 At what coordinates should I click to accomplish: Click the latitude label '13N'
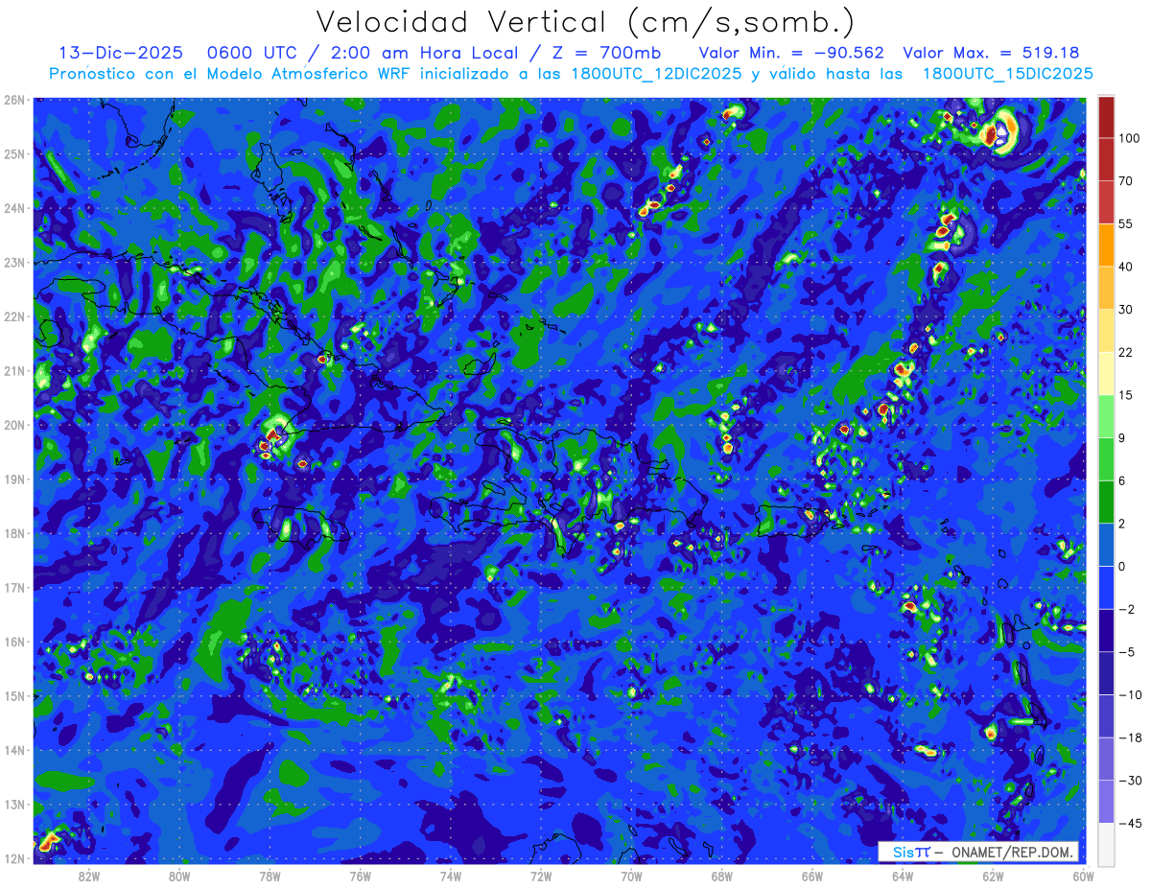click(14, 804)
